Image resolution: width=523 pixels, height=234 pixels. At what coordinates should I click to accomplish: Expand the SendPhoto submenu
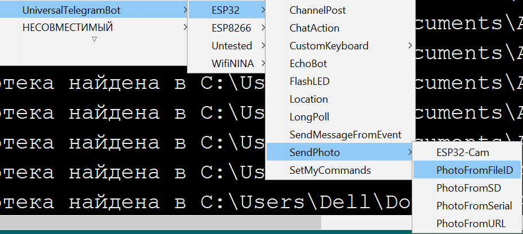tap(314, 152)
